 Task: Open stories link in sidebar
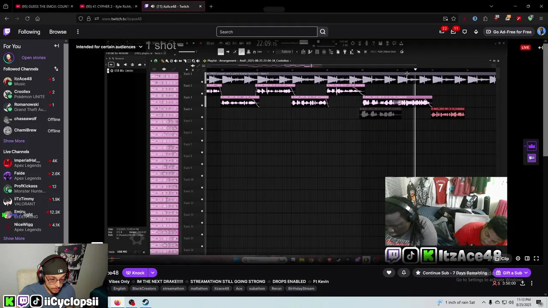tap(33, 58)
